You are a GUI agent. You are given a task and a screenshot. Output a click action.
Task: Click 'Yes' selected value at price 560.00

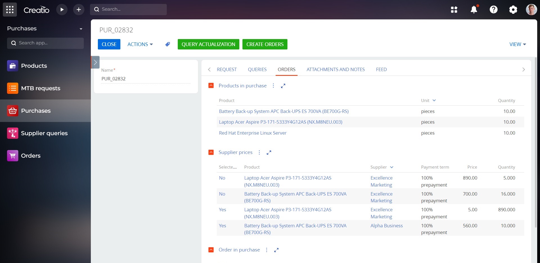tap(222, 226)
